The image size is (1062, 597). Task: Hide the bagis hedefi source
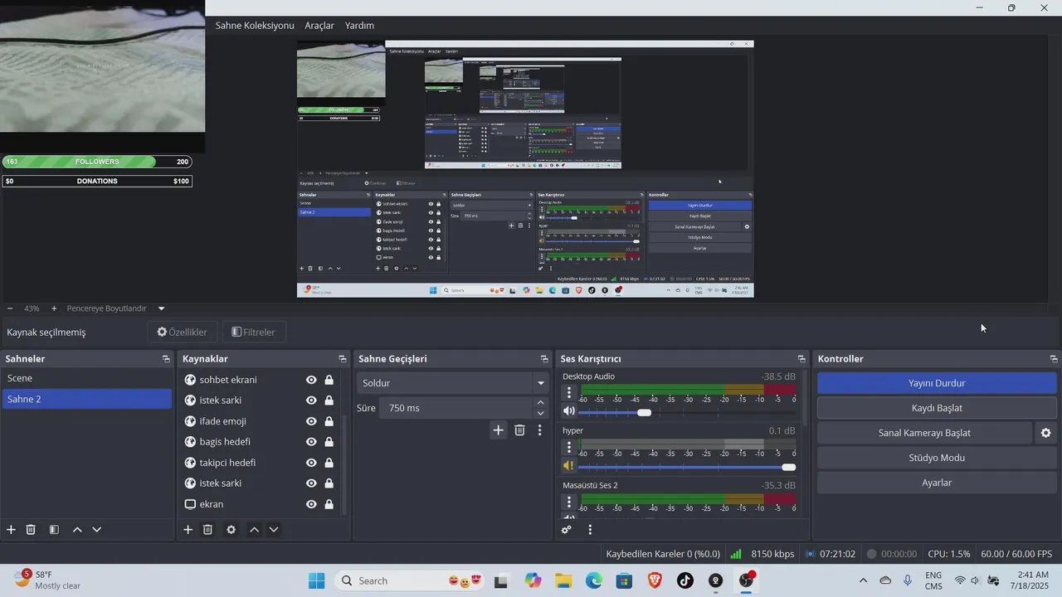click(311, 442)
